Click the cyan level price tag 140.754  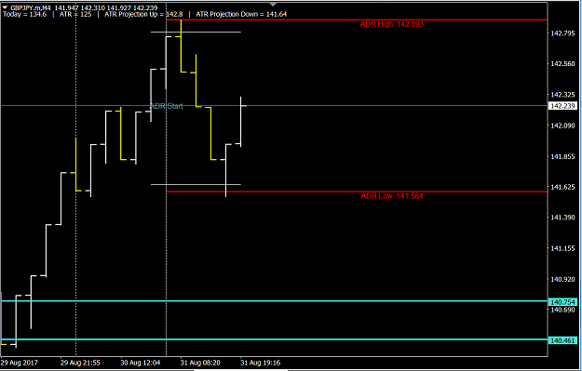pos(562,302)
